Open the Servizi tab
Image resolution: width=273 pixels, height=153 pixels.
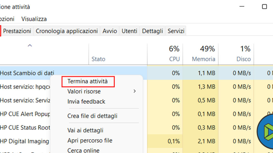point(176,31)
